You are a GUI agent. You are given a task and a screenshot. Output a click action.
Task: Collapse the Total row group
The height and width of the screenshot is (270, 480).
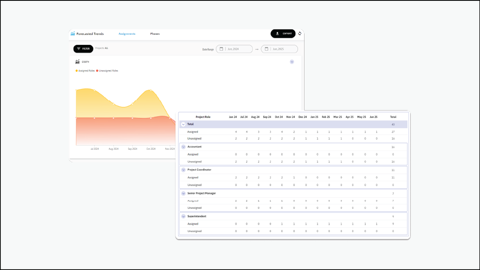pos(184,124)
